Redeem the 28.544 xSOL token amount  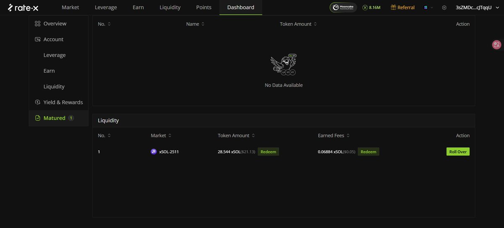pyautogui.click(x=268, y=152)
